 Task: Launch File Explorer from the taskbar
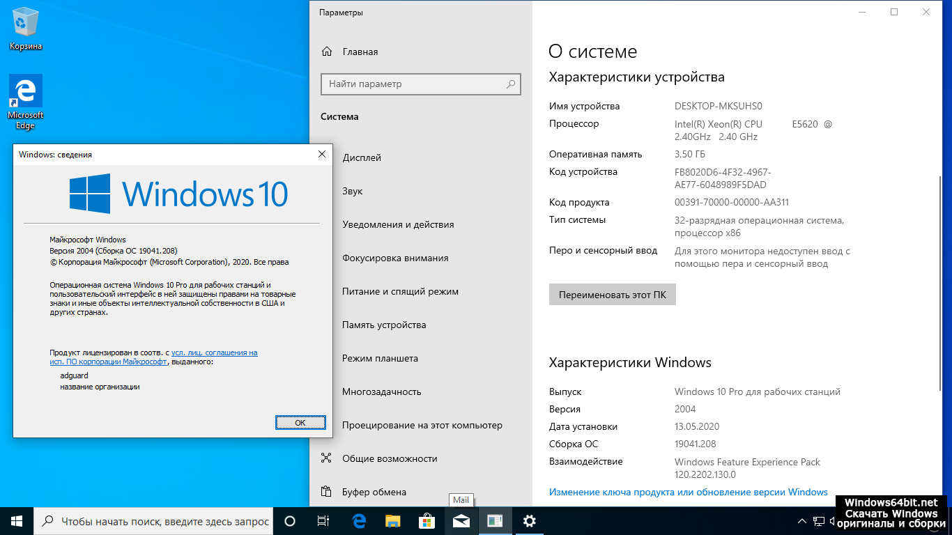[x=393, y=521]
